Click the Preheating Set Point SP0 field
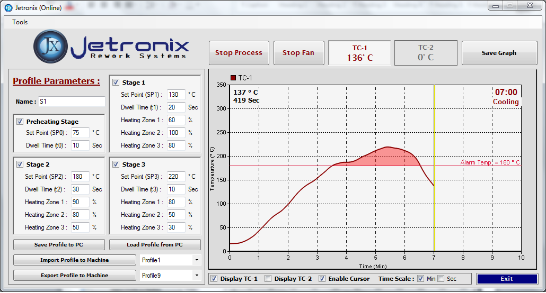Screen dimensions: 546x293 pyautogui.click(x=80, y=133)
